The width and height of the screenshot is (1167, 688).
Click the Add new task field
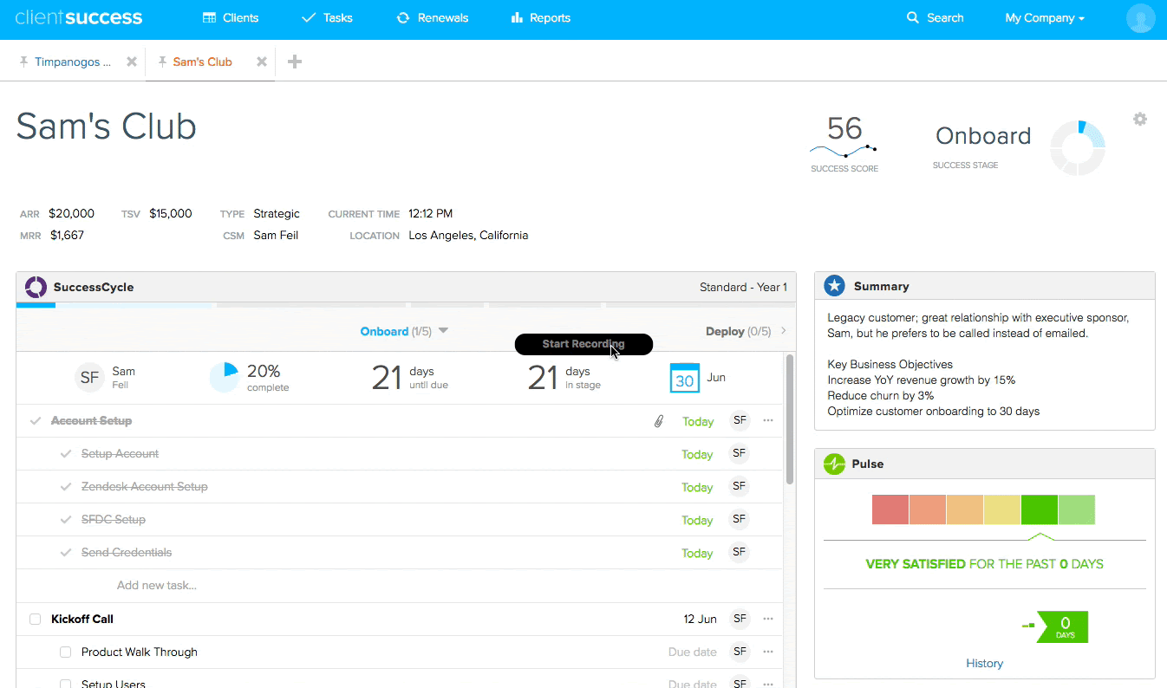[156, 586]
